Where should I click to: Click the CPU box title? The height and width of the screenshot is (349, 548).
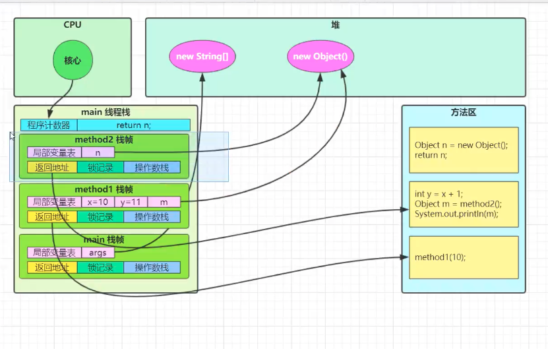73,25
